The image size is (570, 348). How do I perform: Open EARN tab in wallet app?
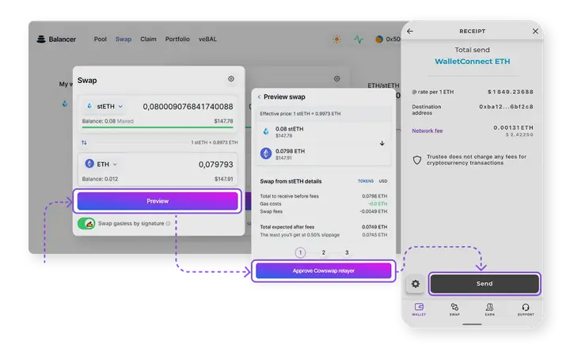[491, 309]
